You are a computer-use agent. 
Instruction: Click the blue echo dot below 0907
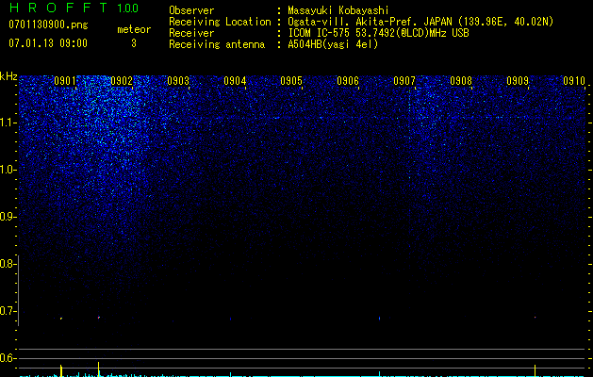pos(379,319)
